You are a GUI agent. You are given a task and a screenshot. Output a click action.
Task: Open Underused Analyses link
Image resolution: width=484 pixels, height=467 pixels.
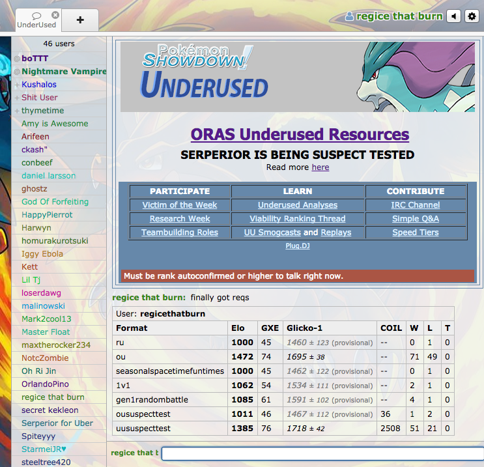click(298, 205)
